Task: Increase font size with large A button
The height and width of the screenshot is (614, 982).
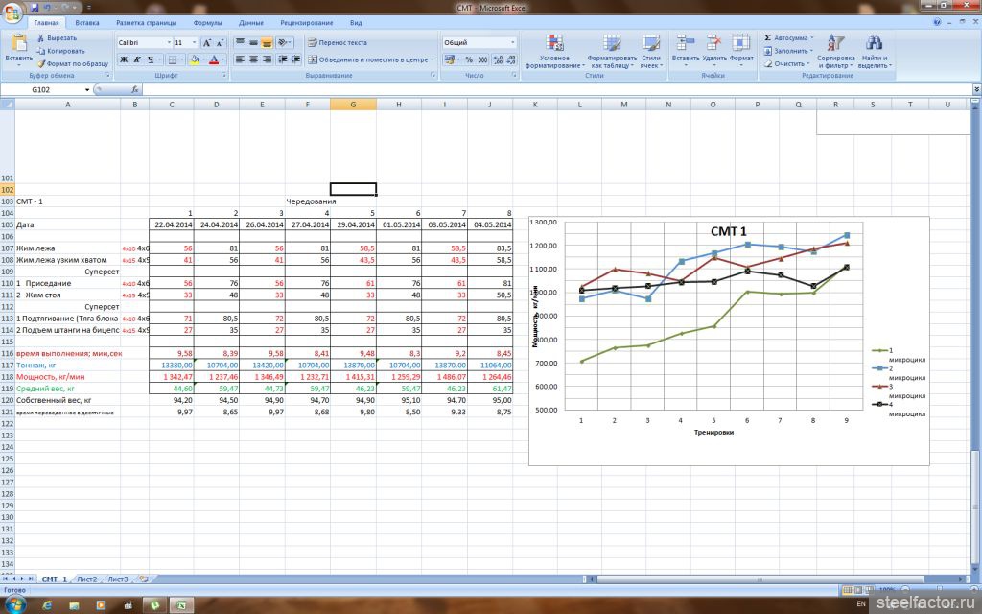Action: 207,42
